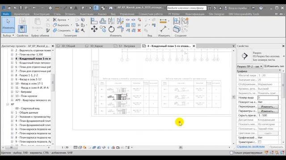Click the view scale 1 : 20 in view bar
286x160 pixels.
[65, 147]
